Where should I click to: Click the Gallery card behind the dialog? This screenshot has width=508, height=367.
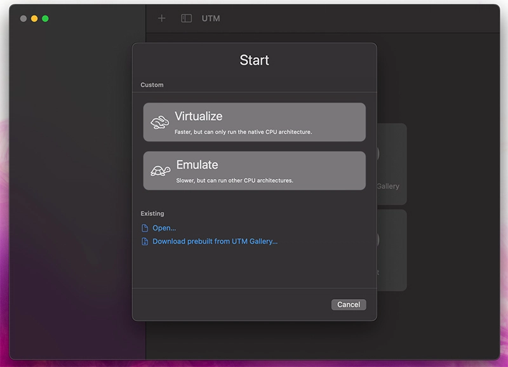coord(392,164)
